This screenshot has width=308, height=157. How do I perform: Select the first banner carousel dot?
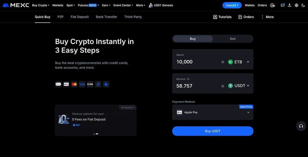click(x=94, y=134)
